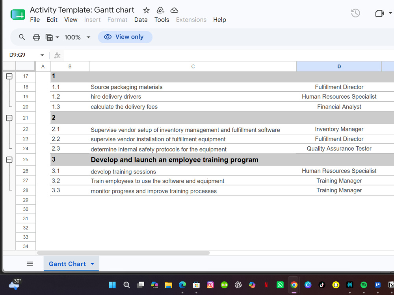Click 'Develop and launch an employee training program'

[175, 160]
